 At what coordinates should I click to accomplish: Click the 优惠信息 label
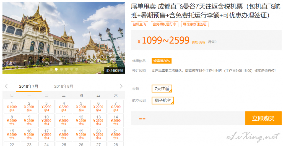tap(139, 61)
